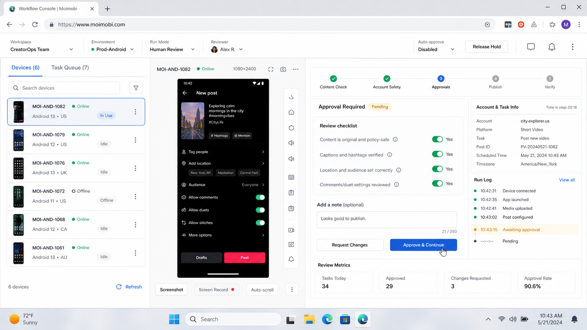Switch to the Devices (6) tab
Screen dimensions: 587x330
[x=25, y=68]
